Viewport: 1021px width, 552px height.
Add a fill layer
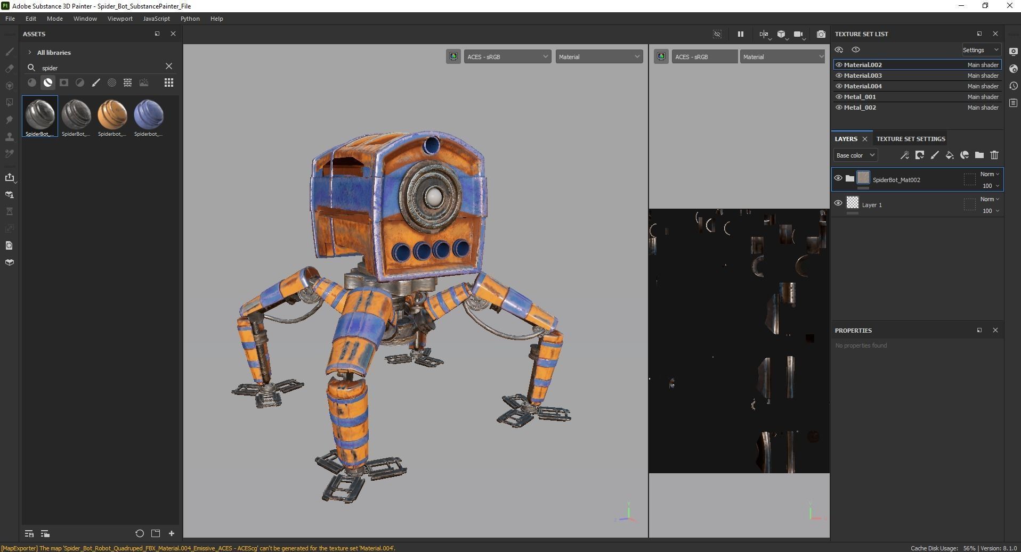click(949, 155)
